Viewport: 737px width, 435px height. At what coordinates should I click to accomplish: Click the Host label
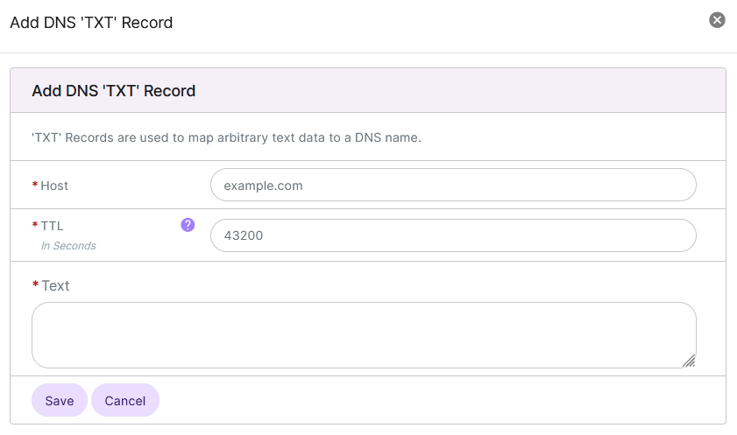[54, 186]
